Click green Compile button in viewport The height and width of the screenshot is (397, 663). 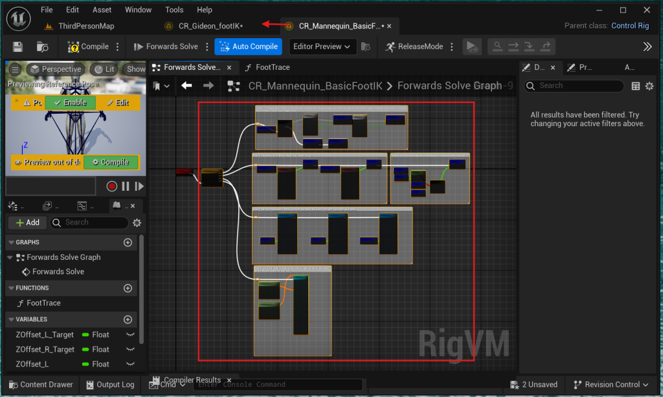click(110, 162)
